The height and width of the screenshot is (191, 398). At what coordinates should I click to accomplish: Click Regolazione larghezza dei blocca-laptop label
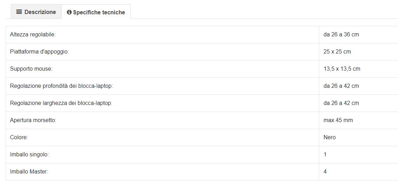pyautogui.click(x=61, y=103)
